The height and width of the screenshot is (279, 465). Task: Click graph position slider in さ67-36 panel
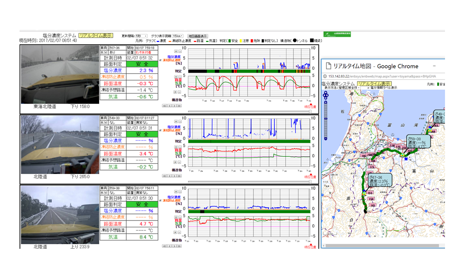pyautogui.click(x=250, y=112)
